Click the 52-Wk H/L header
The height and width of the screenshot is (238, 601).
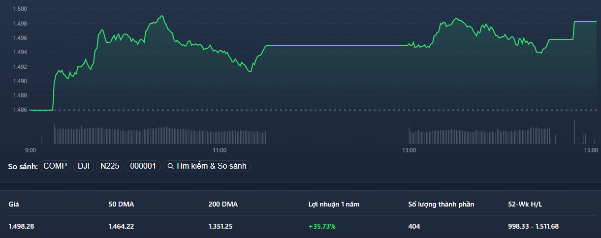[x=525, y=204]
